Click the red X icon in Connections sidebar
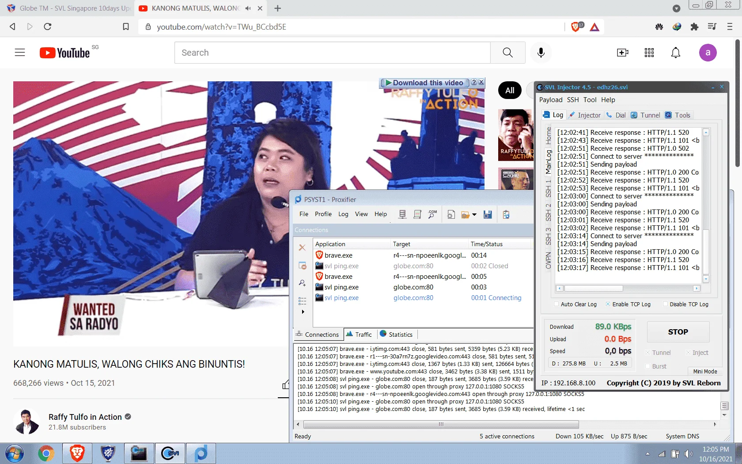 coord(302,247)
